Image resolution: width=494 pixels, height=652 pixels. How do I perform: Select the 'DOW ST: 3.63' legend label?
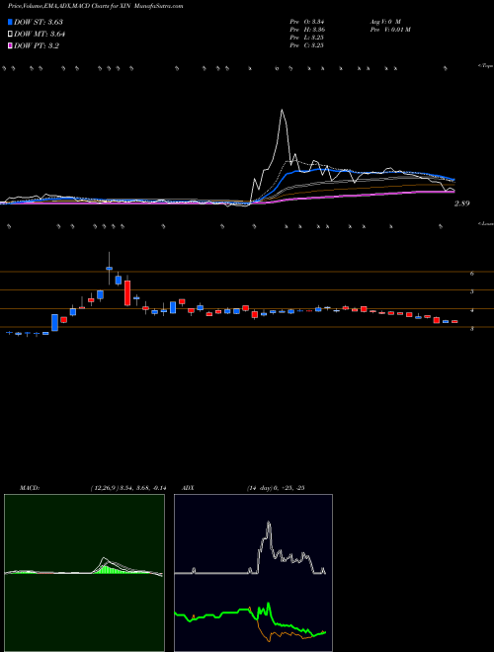coord(39,22)
